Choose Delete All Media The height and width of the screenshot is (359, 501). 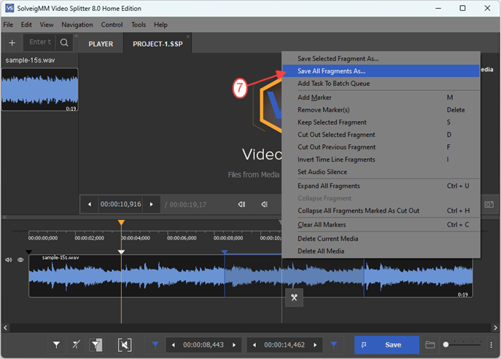coord(381,251)
